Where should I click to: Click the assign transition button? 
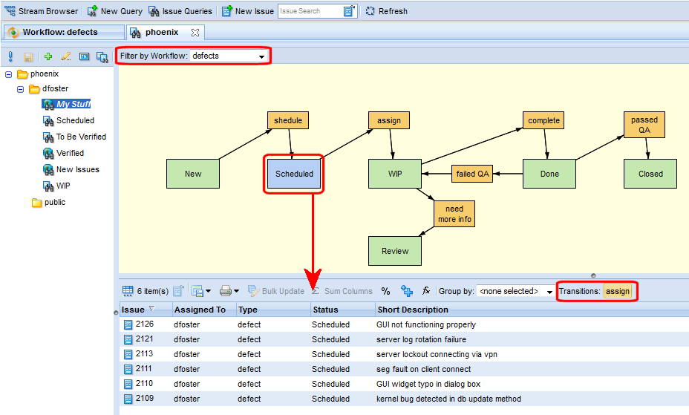(x=617, y=291)
